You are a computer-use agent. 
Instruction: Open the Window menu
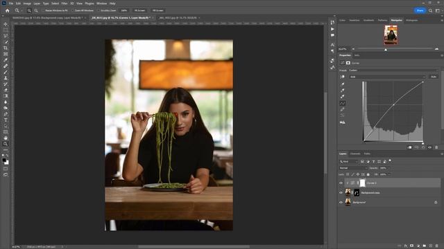pos(102,3)
